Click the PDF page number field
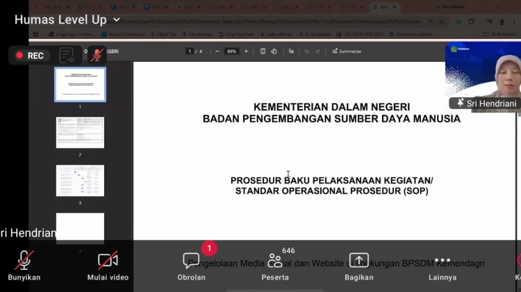Screen dimensions: 521x292 coord(190,51)
